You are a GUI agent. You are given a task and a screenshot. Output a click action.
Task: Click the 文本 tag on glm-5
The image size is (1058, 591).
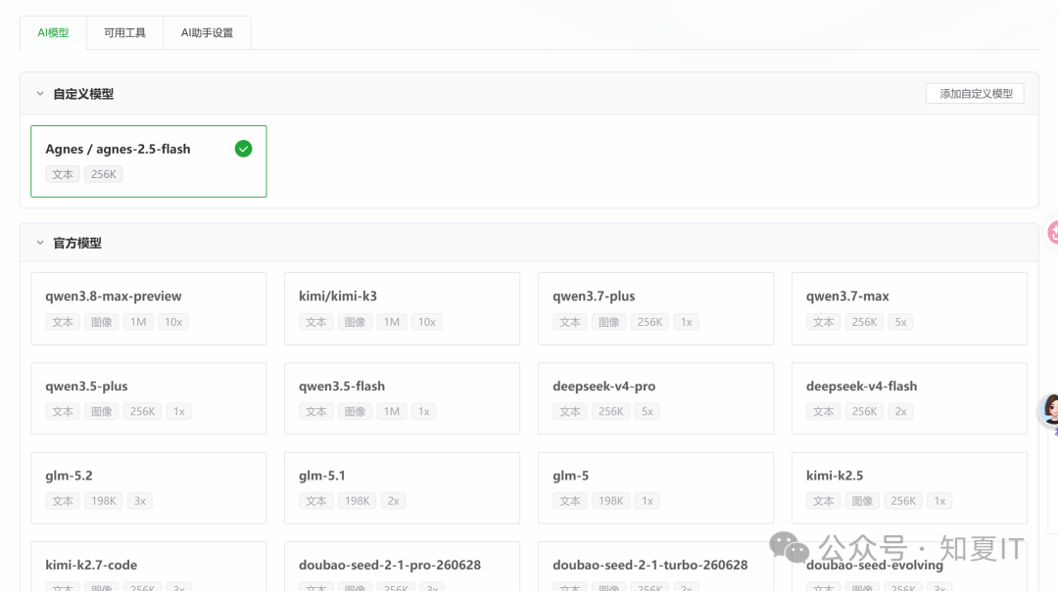point(569,501)
